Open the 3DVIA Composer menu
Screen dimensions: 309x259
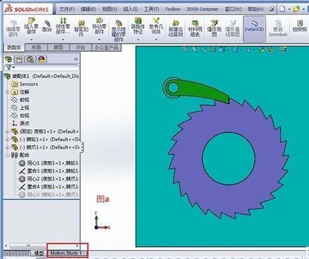tap(202, 9)
